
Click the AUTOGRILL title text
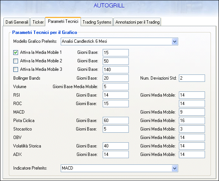tap(109, 6)
